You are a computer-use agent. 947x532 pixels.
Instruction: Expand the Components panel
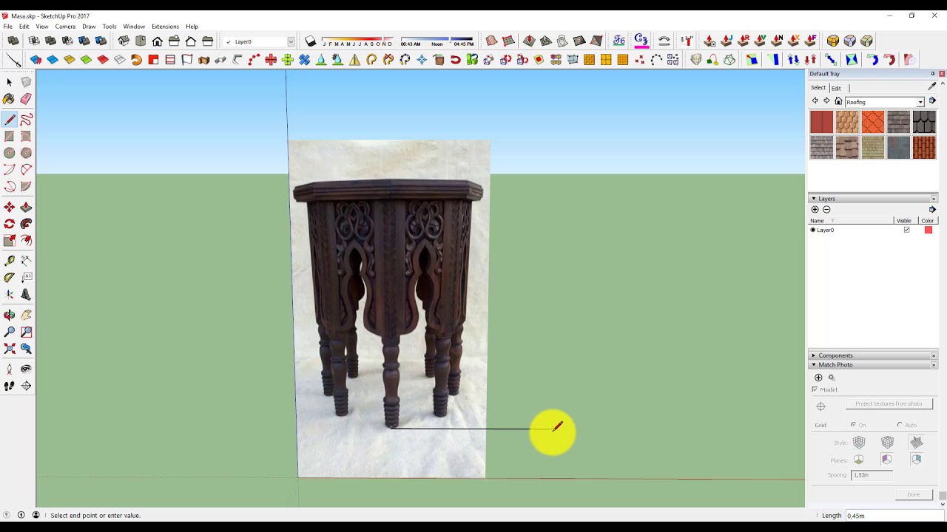point(814,355)
